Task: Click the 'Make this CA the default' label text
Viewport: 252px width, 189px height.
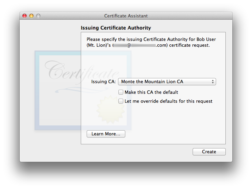Action: (x=151, y=92)
